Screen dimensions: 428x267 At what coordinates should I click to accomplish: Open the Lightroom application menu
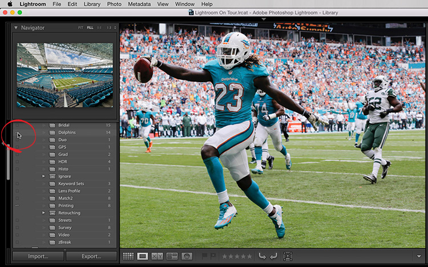pos(33,4)
